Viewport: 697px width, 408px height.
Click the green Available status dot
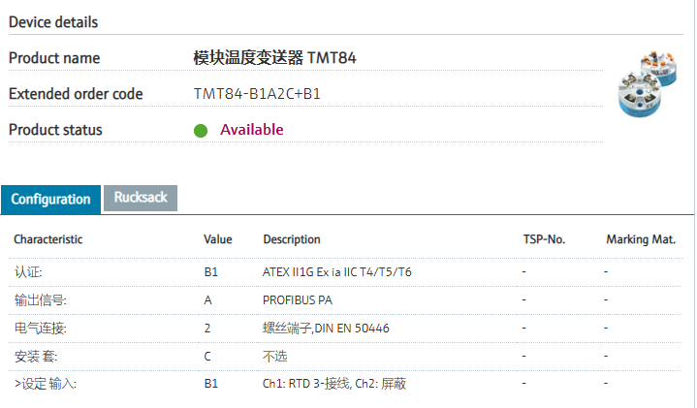click(201, 130)
